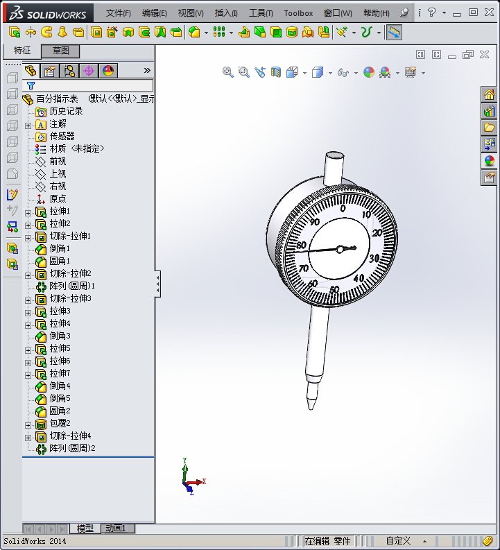
Task: Open the Hide/Show Items dropdown arrow
Action: [x=356, y=73]
